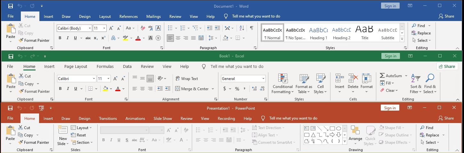The width and height of the screenshot is (464, 153).
Task: Open Word's References tab
Action: (128, 17)
